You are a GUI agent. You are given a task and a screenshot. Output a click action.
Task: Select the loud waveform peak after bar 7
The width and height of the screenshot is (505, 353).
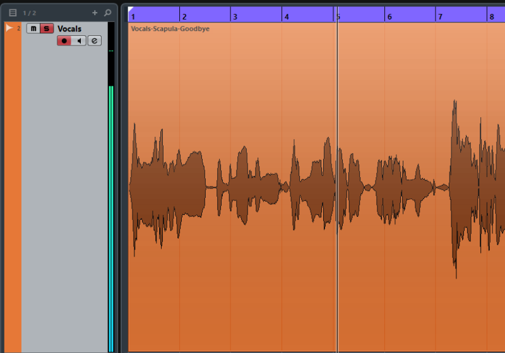454,188
